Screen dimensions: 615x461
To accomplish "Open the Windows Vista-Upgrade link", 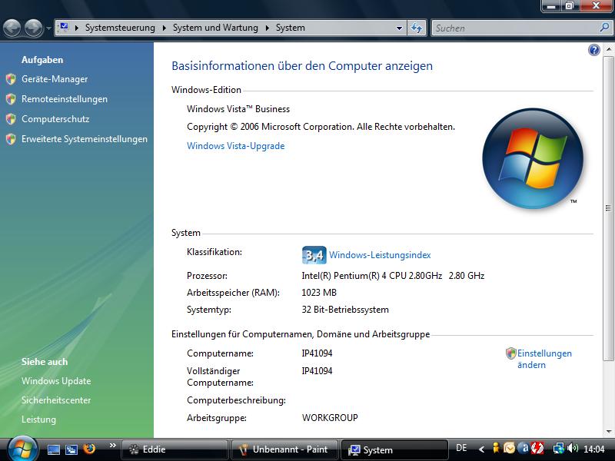I will 235,146.
